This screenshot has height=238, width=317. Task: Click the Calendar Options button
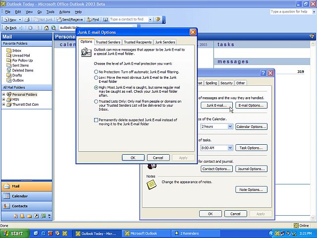(251, 127)
